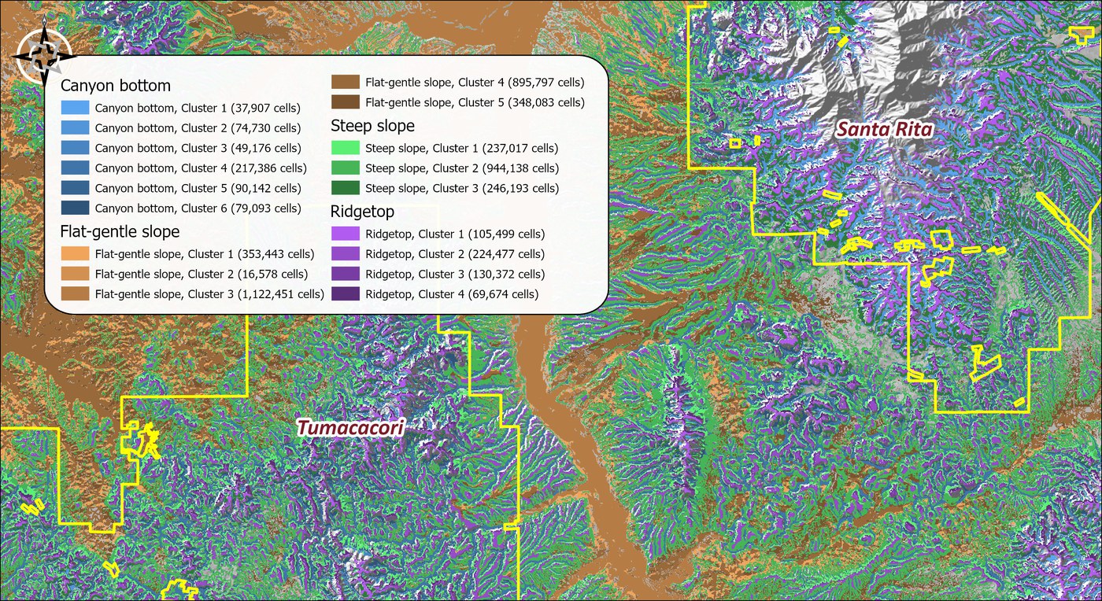Select "Ridgetop, Cluster 4 (69,674 cells)" text

point(452,294)
